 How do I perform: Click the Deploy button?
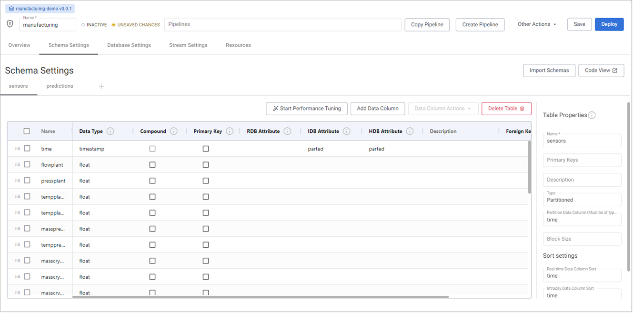pos(609,24)
